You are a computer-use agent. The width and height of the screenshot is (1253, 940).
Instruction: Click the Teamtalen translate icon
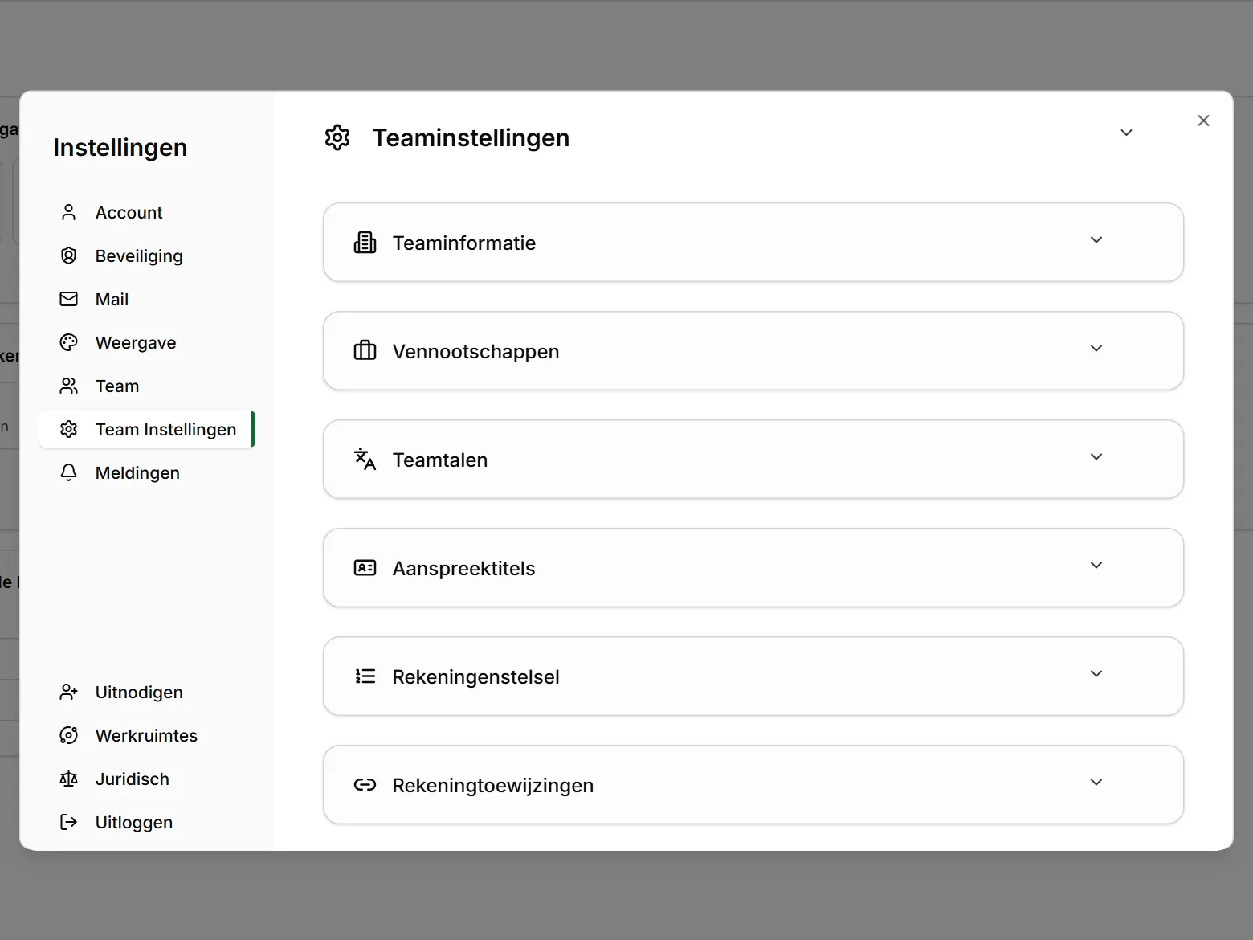click(x=365, y=460)
